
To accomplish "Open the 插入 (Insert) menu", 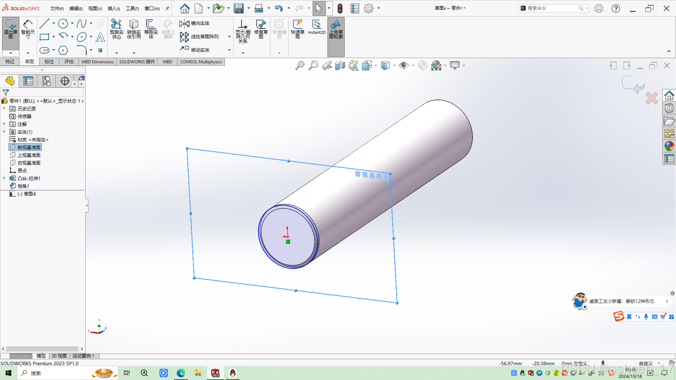I will click(x=113, y=8).
